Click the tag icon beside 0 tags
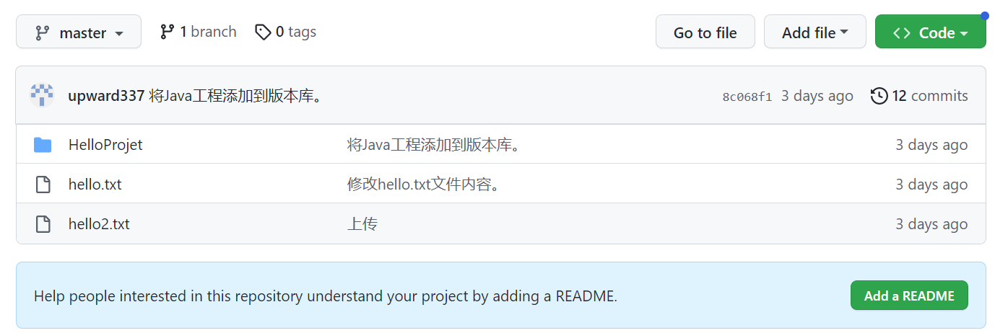This screenshot has width=995, height=333. click(263, 32)
